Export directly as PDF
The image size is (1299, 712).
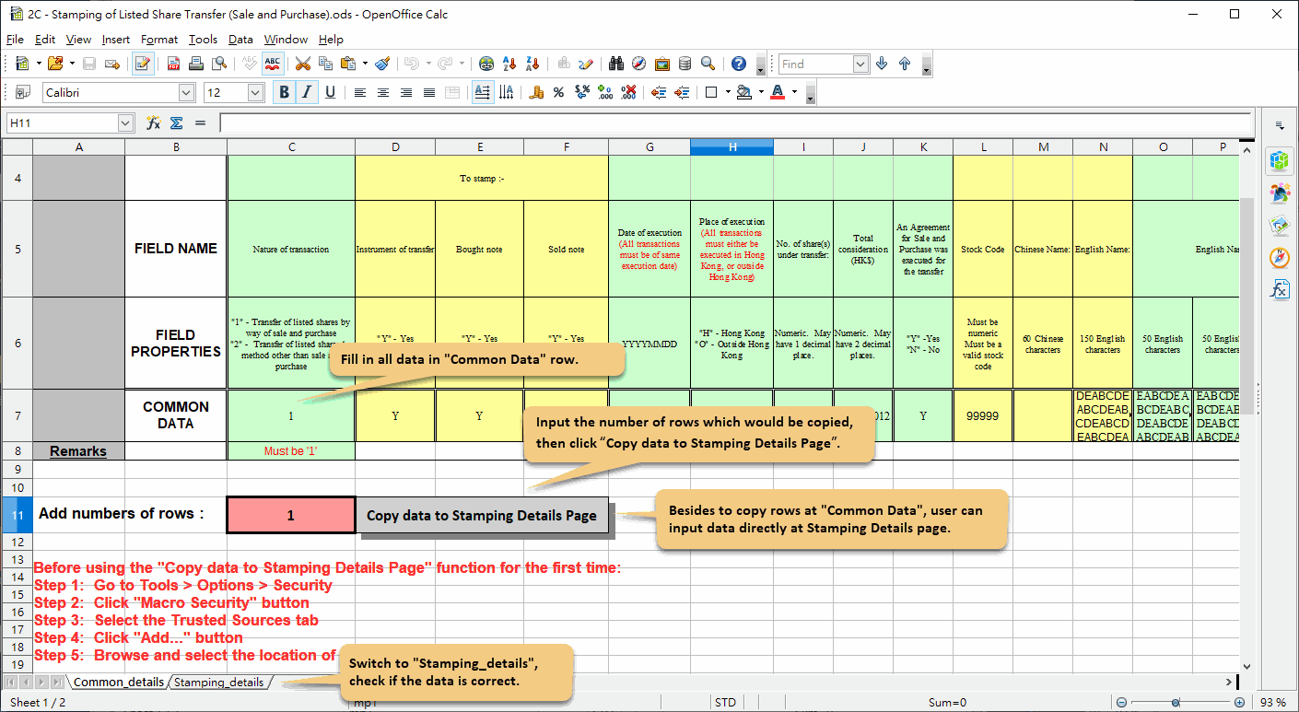tap(173, 64)
